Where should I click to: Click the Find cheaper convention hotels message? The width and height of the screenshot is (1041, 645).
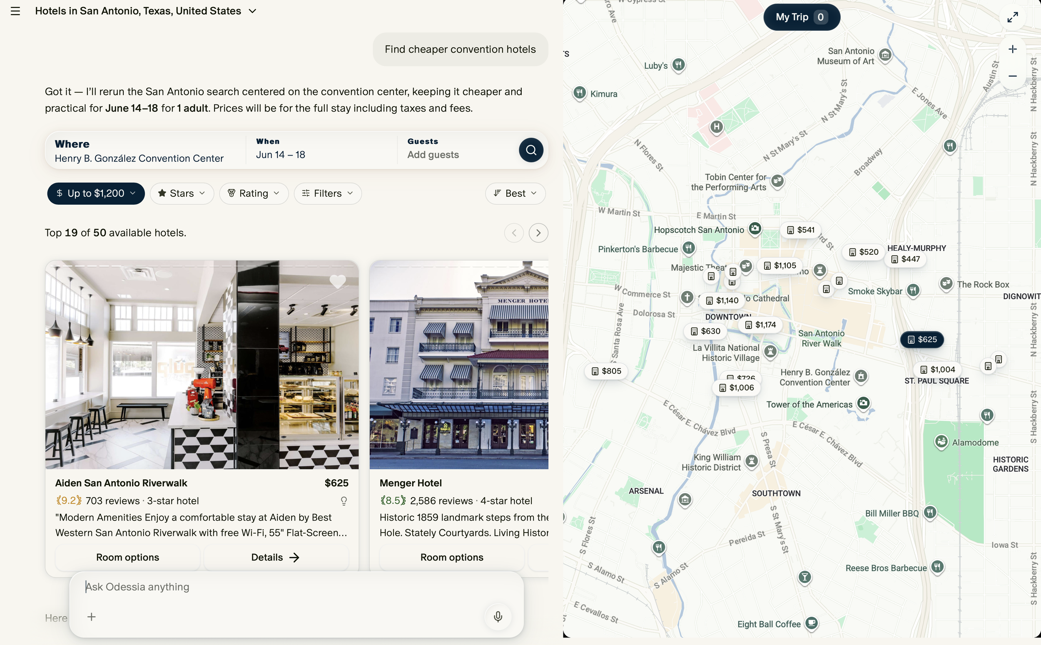click(x=460, y=50)
